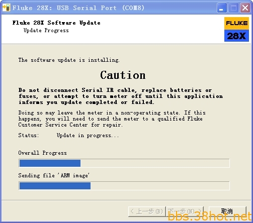Click the window title bar text
The image size is (253, 223).
click(x=78, y=8)
